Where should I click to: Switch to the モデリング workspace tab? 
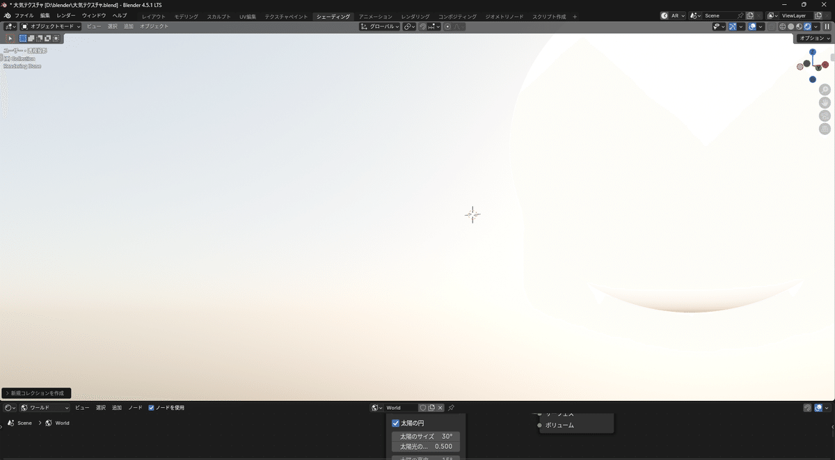point(186,16)
